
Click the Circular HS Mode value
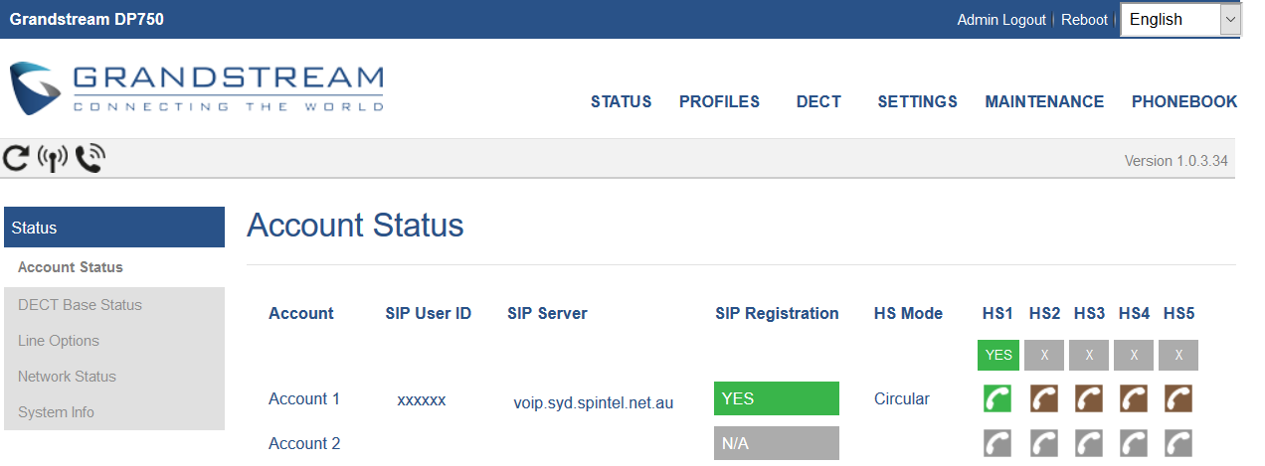click(x=902, y=398)
